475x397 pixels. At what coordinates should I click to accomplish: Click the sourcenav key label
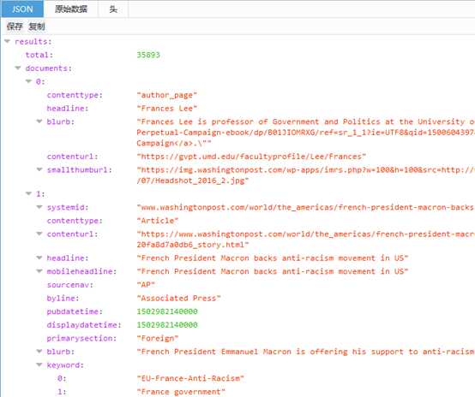click(70, 285)
